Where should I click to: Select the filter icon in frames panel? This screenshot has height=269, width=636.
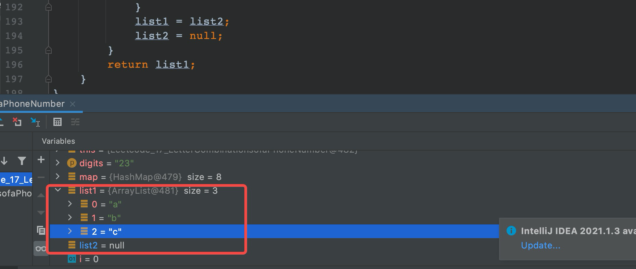pyautogui.click(x=22, y=160)
